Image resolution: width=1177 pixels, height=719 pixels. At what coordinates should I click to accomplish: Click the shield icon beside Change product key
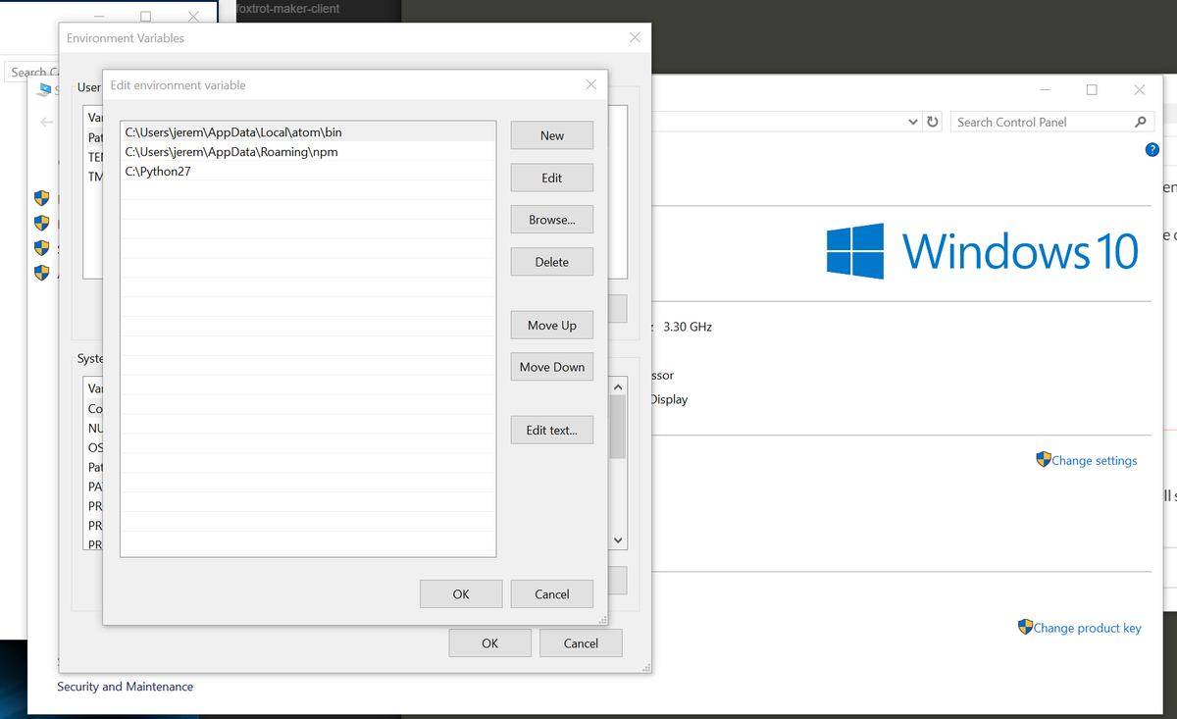tap(1025, 626)
